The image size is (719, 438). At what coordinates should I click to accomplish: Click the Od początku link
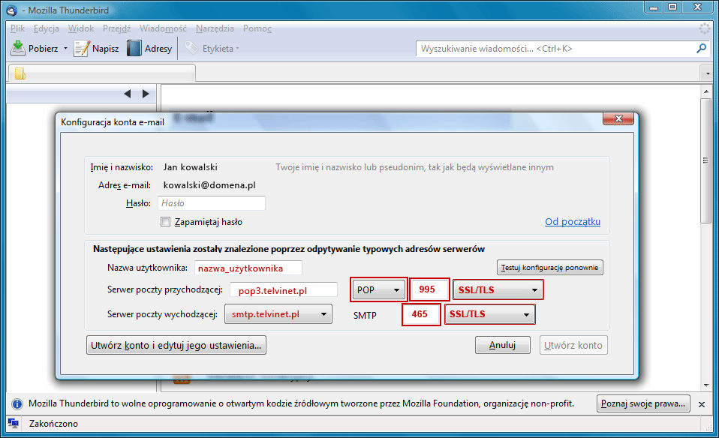(x=572, y=222)
